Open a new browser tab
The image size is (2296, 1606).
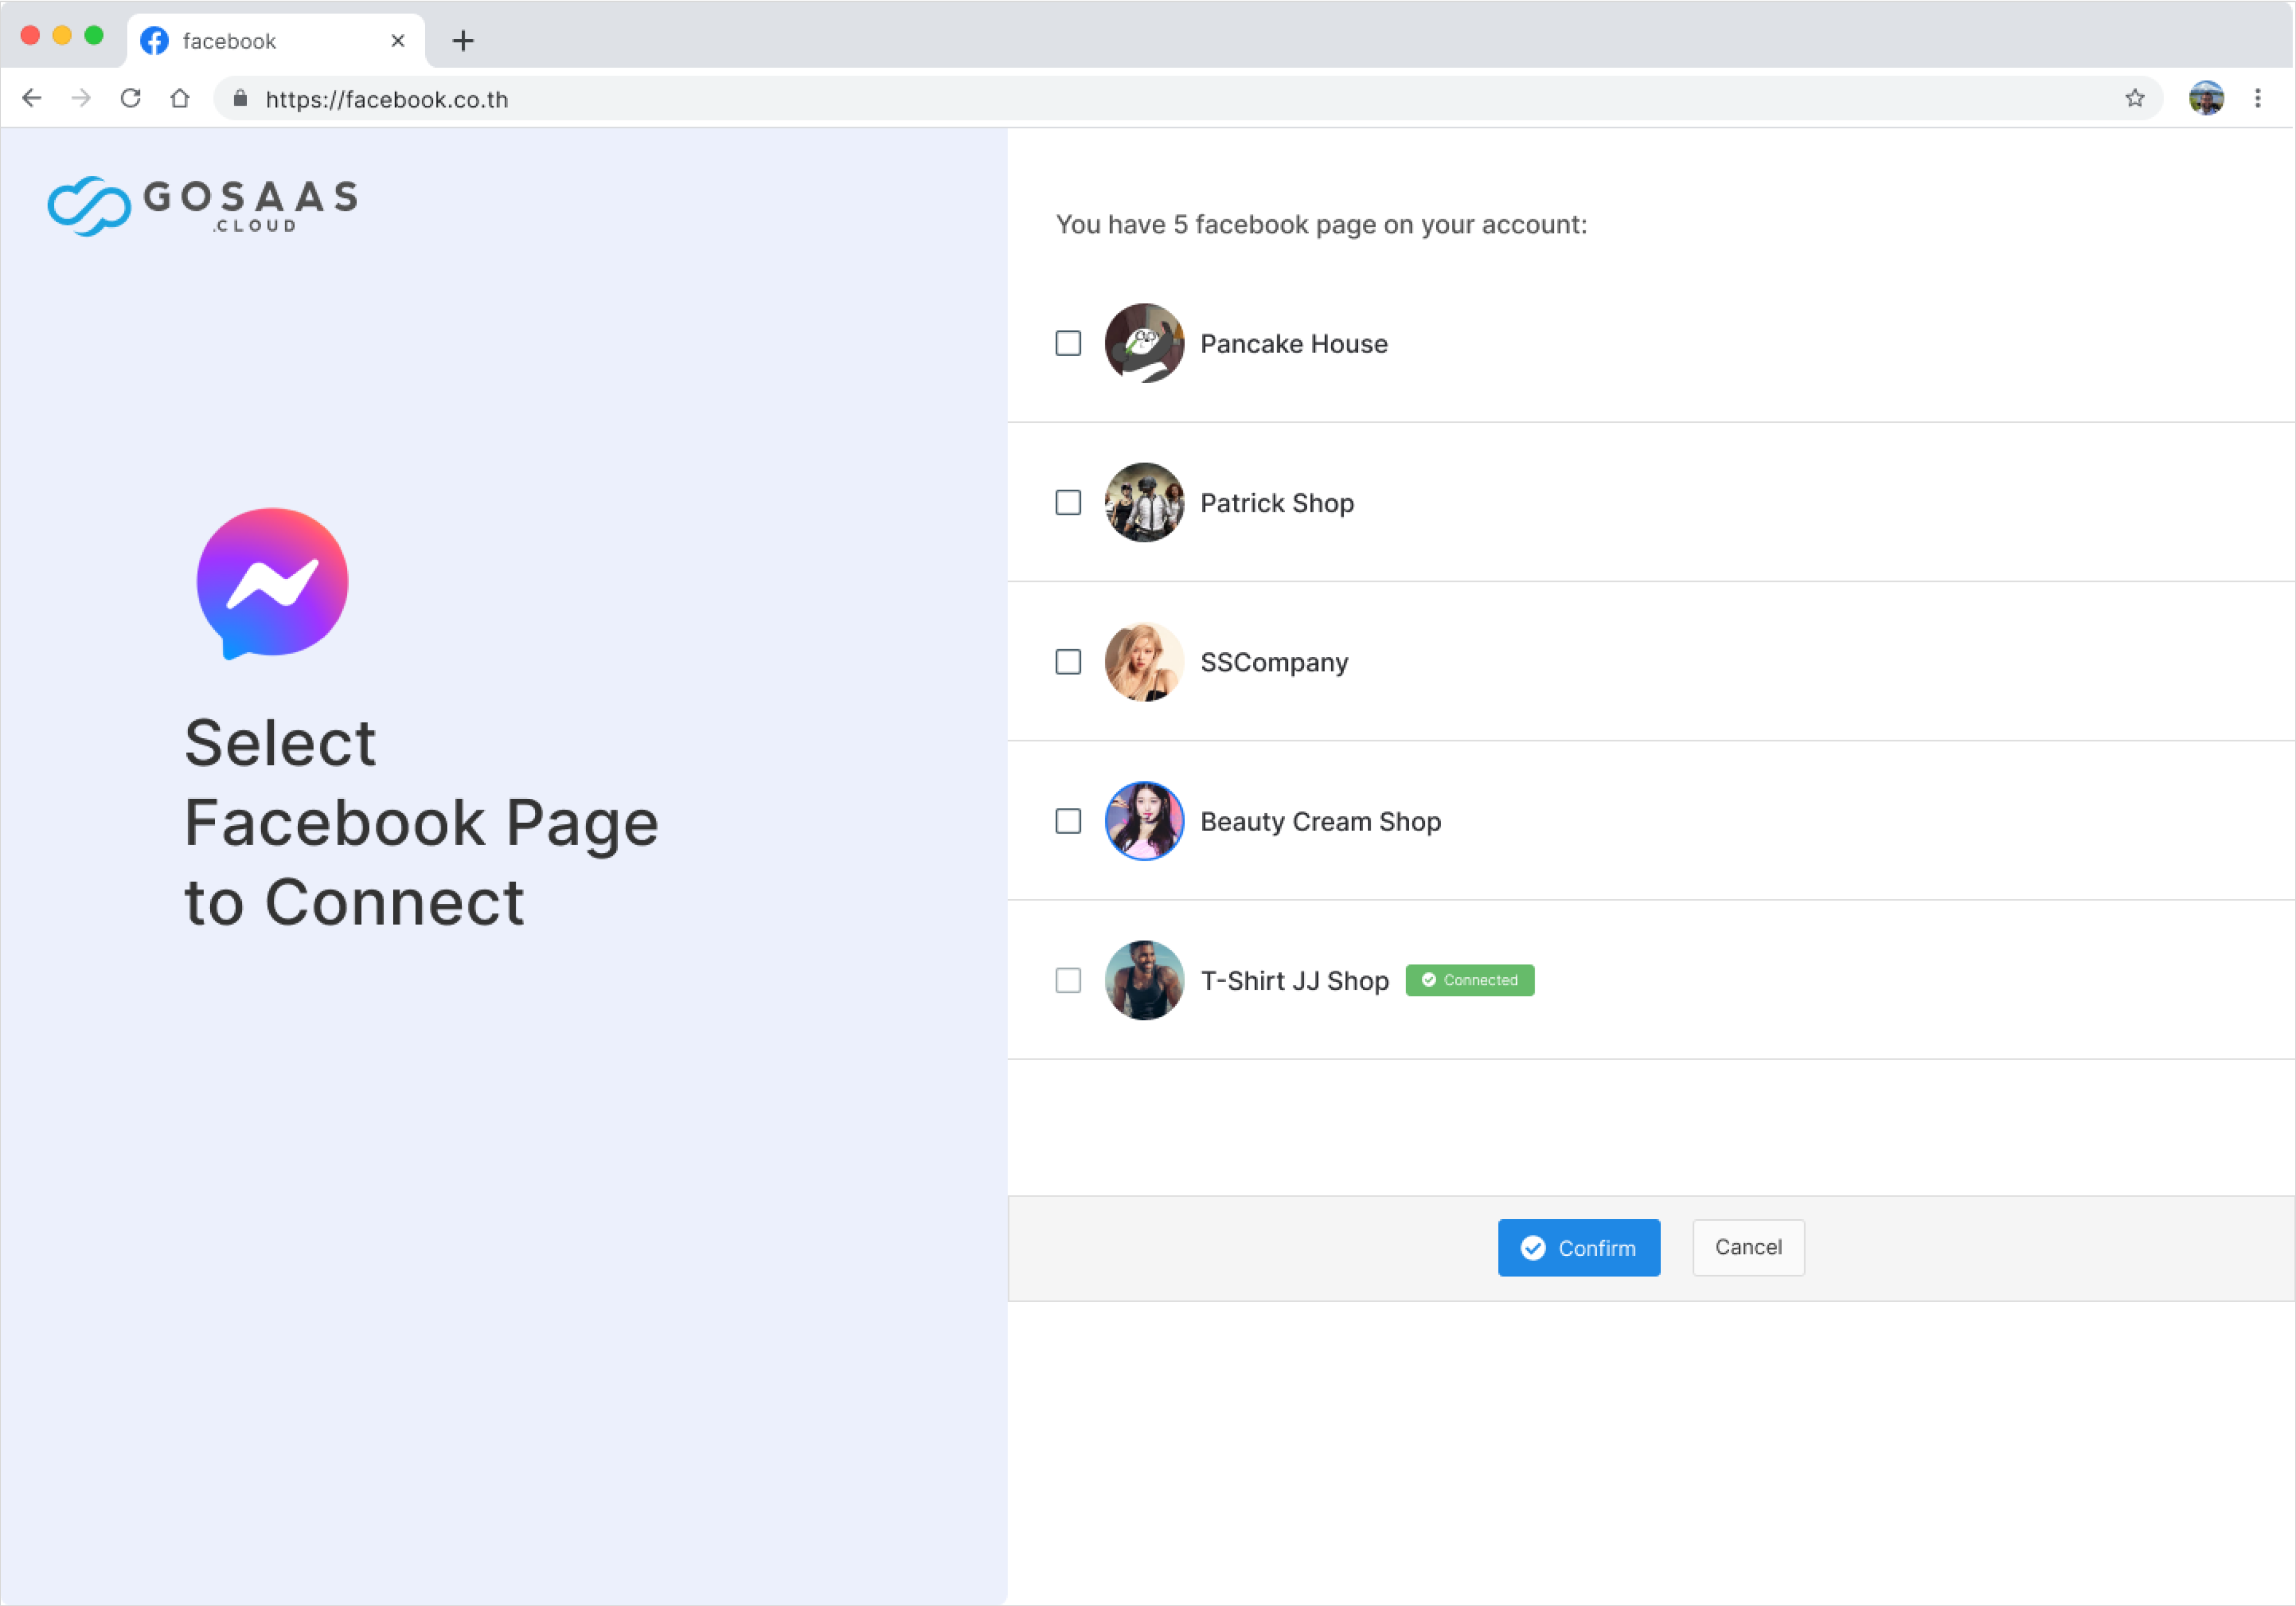(x=463, y=41)
